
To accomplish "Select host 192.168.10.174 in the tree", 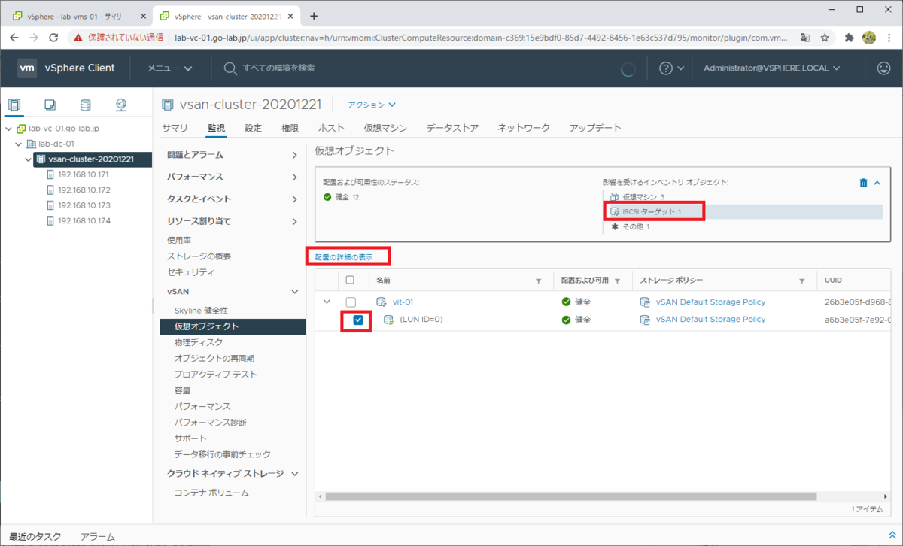I will click(x=84, y=220).
